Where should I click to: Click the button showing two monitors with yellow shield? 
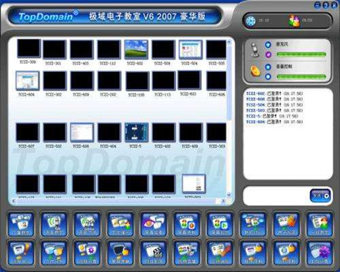click(54, 253)
